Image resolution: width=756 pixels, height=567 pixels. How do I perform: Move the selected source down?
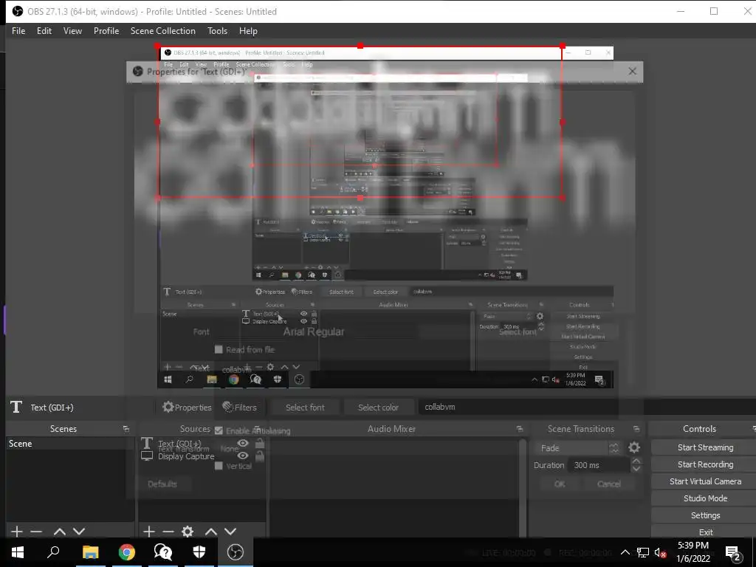[230, 532]
